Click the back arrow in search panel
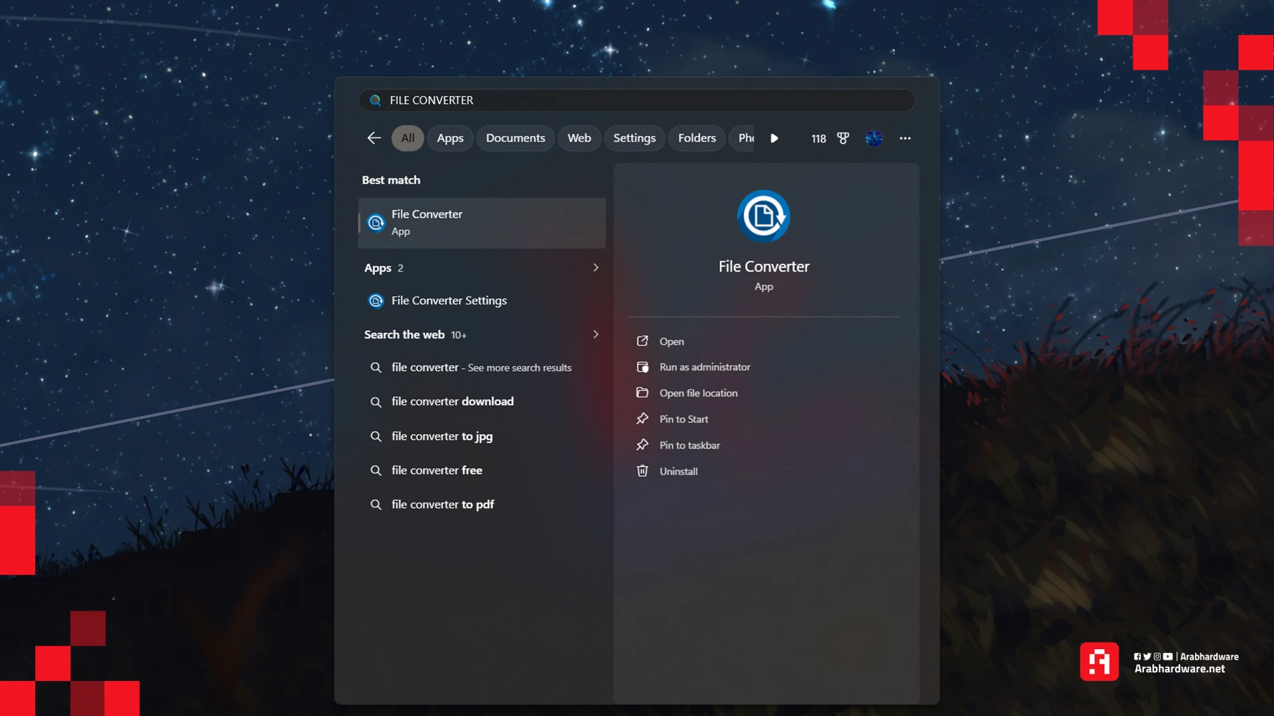Image resolution: width=1274 pixels, height=716 pixels. coord(374,138)
